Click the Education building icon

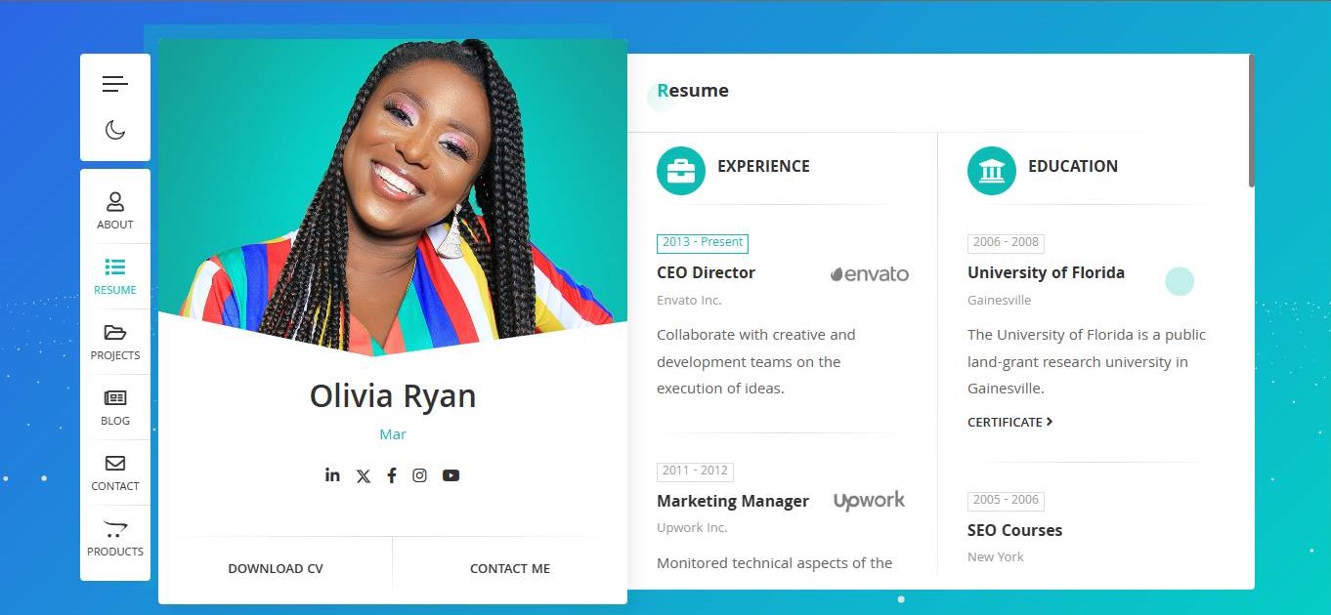coord(992,171)
